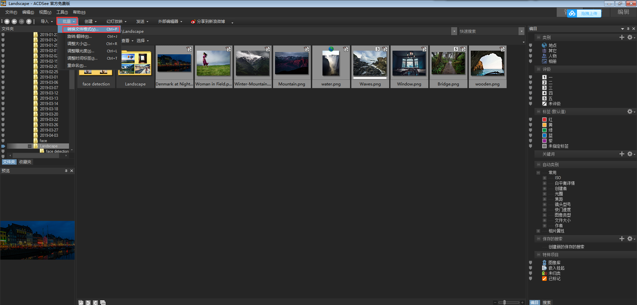637x305 pixels.
Task: Pin the 预览 preview panel
Action: [x=66, y=171]
